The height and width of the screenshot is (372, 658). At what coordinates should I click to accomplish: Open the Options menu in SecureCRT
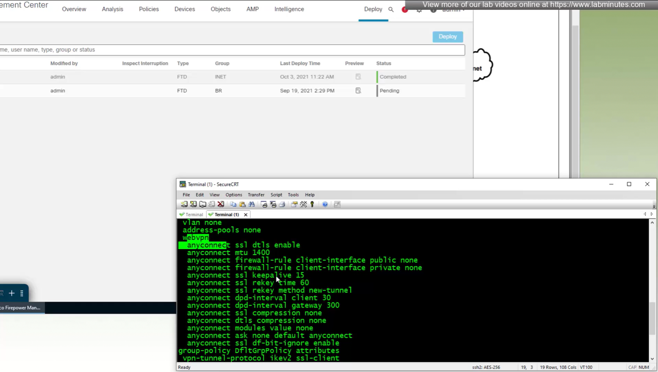(x=234, y=195)
